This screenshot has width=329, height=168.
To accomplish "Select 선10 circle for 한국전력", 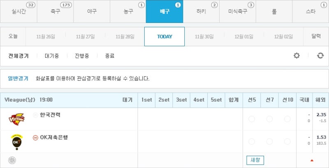I will pyautogui.click(x=287, y=119).
